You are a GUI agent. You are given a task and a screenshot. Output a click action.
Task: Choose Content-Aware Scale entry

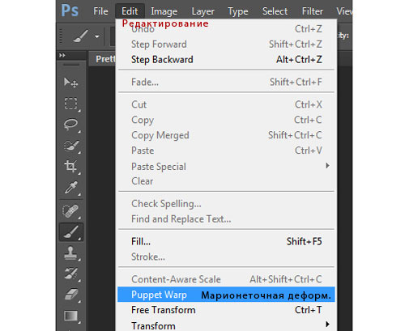226,279
